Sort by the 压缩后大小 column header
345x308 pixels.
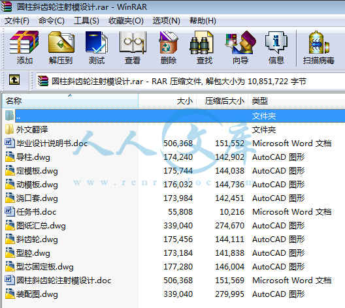click(x=222, y=100)
